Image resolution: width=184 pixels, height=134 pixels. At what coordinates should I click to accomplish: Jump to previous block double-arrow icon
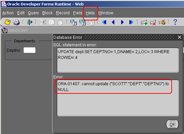coord(104,22)
